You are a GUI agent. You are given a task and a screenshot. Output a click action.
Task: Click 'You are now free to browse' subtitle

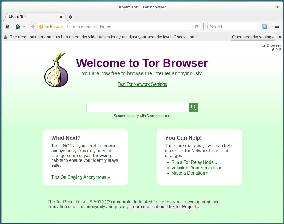pyautogui.click(x=142, y=73)
